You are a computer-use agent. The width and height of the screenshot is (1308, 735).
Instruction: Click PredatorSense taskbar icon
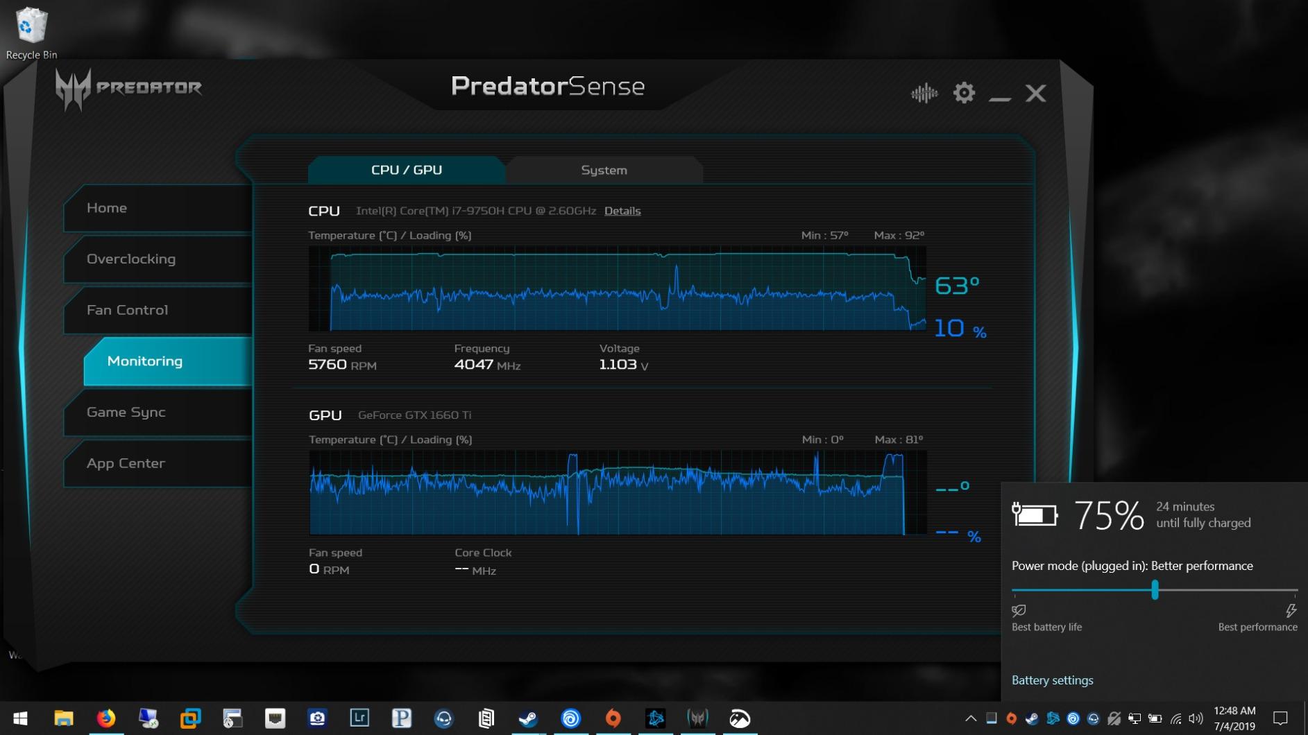pyautogui.click(x=697, y=718)
